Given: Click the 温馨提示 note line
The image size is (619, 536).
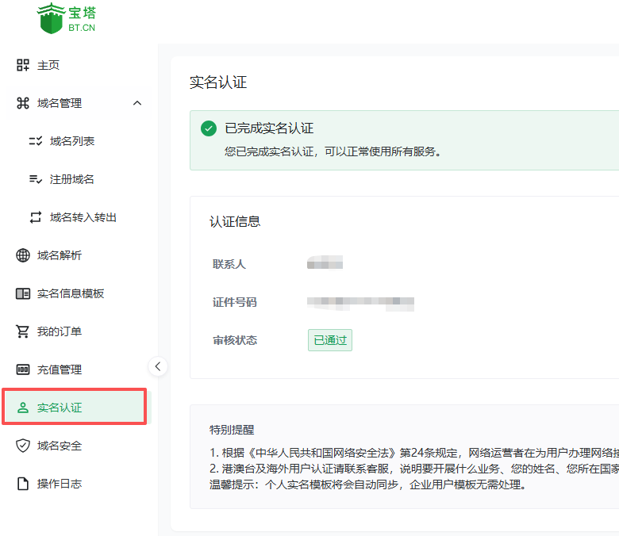Looking at the screenshot, I should tap(368, 484).
